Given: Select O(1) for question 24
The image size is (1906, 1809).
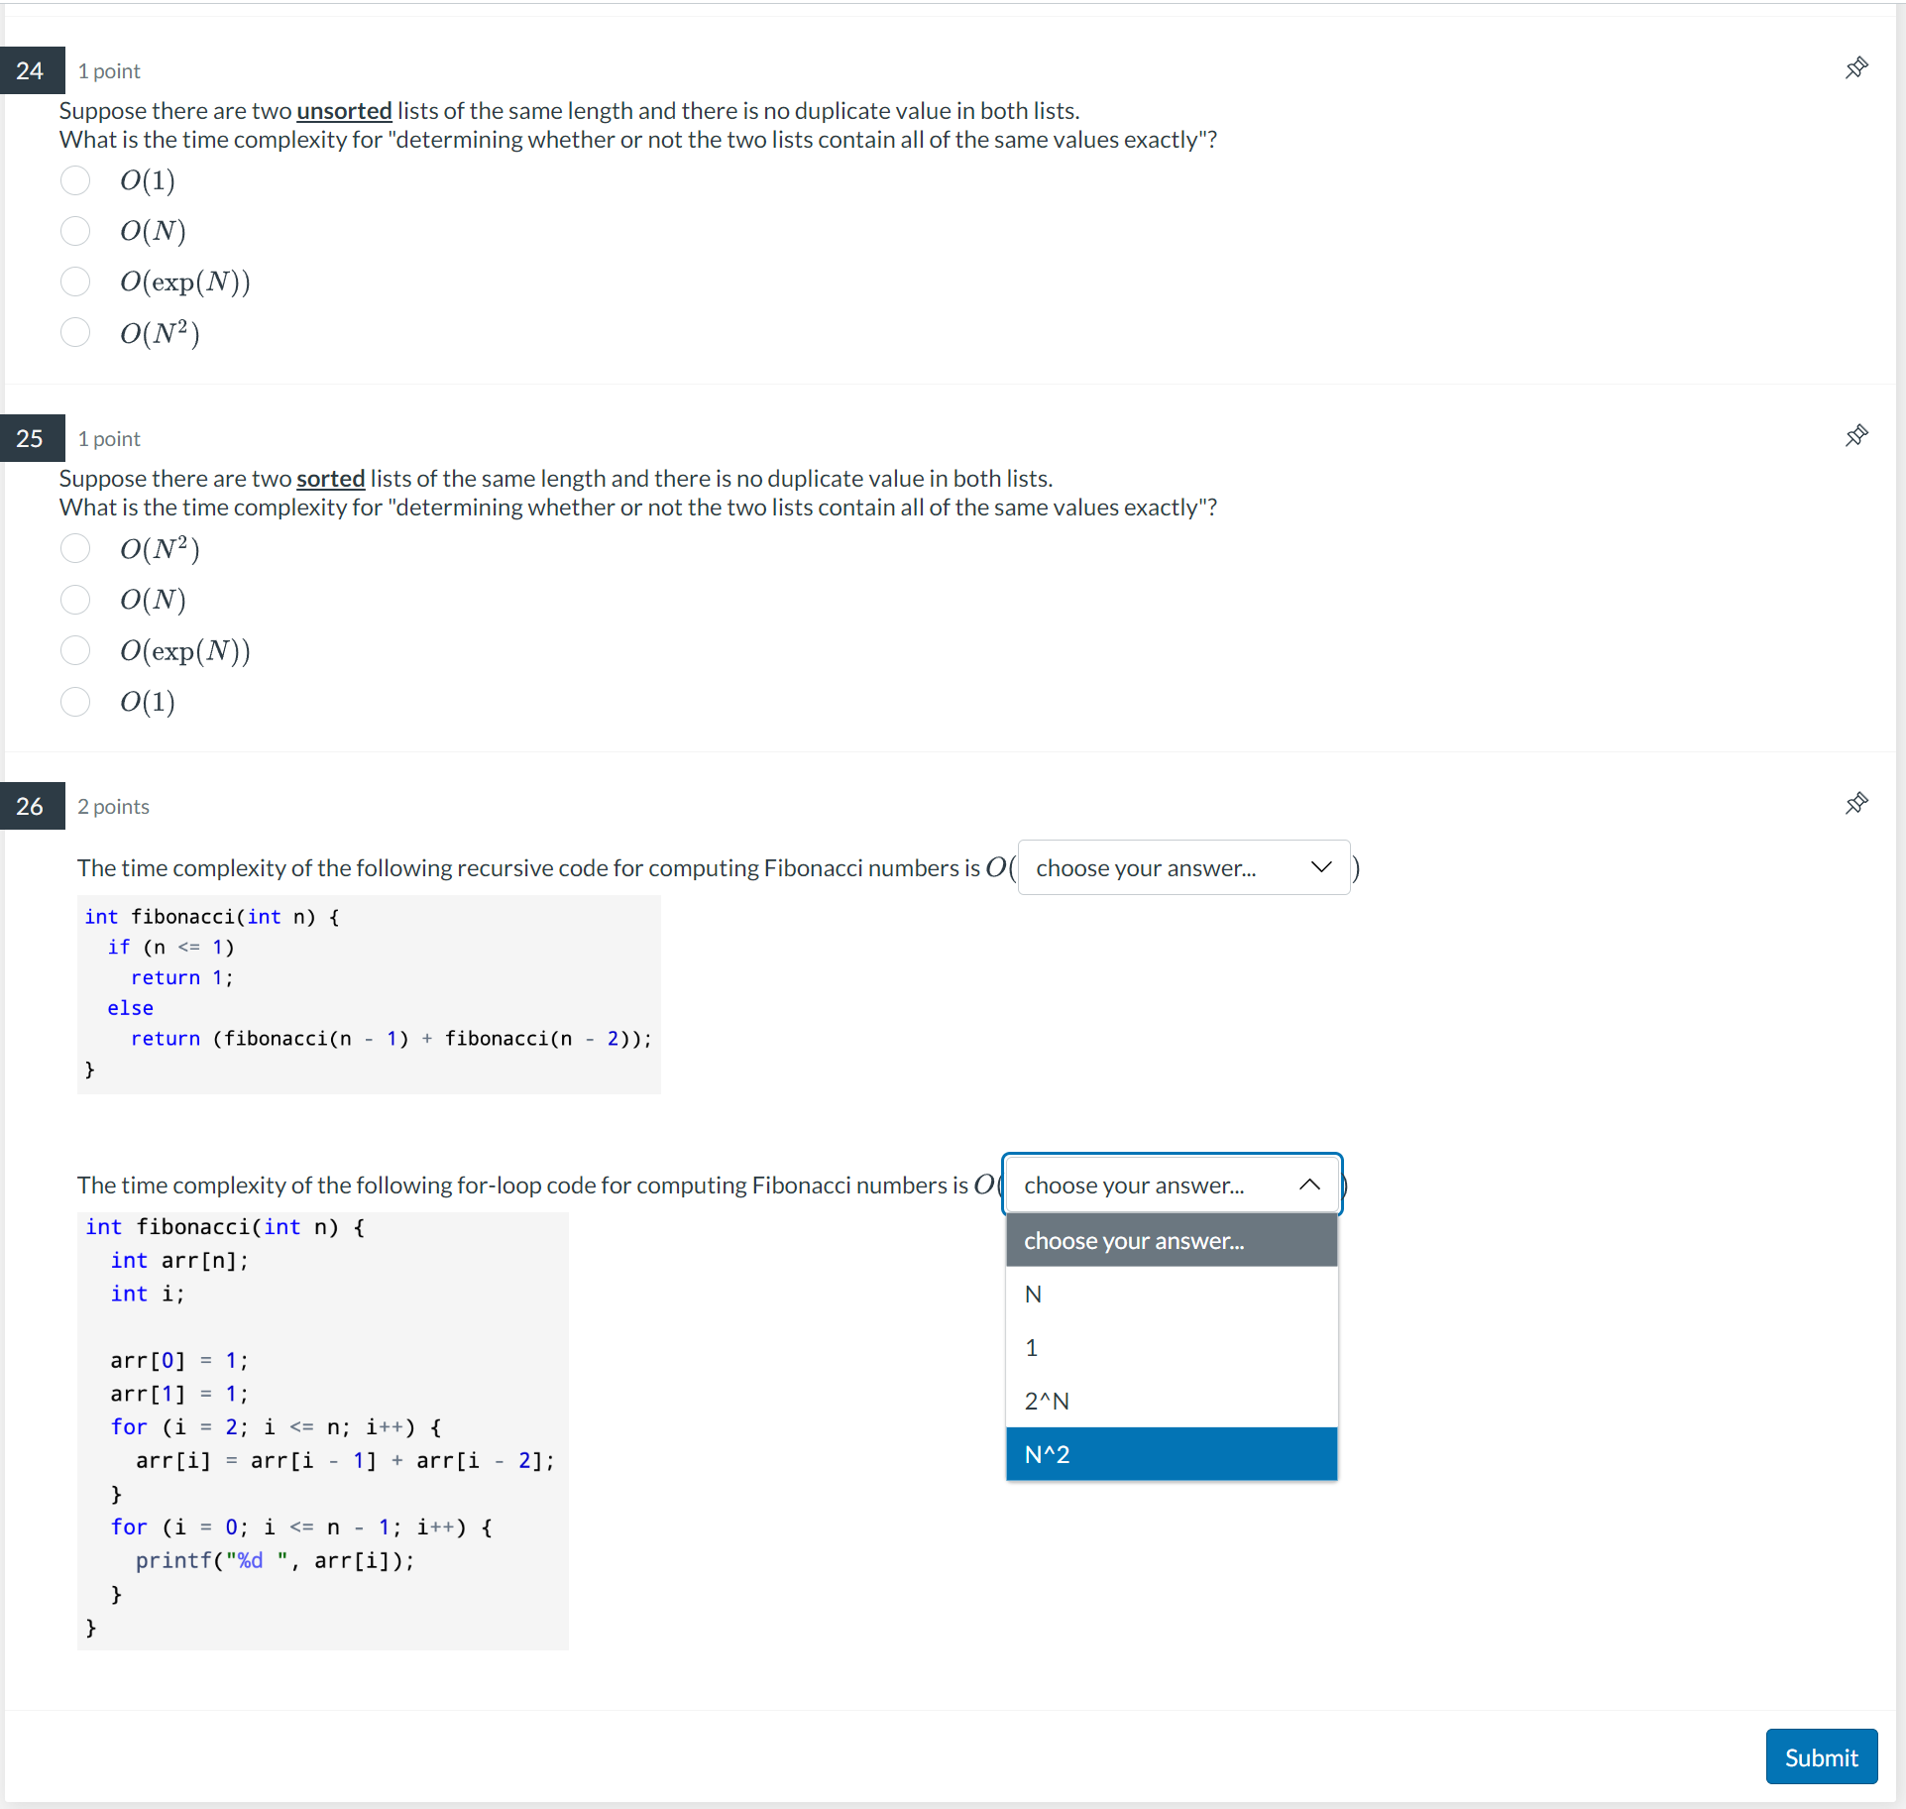Looking at the screenshot, I should tap(75, 180).
